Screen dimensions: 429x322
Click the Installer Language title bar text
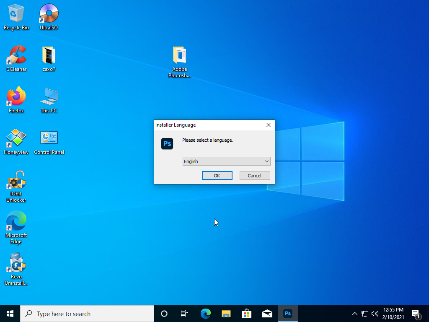click(x=176, y=125)
